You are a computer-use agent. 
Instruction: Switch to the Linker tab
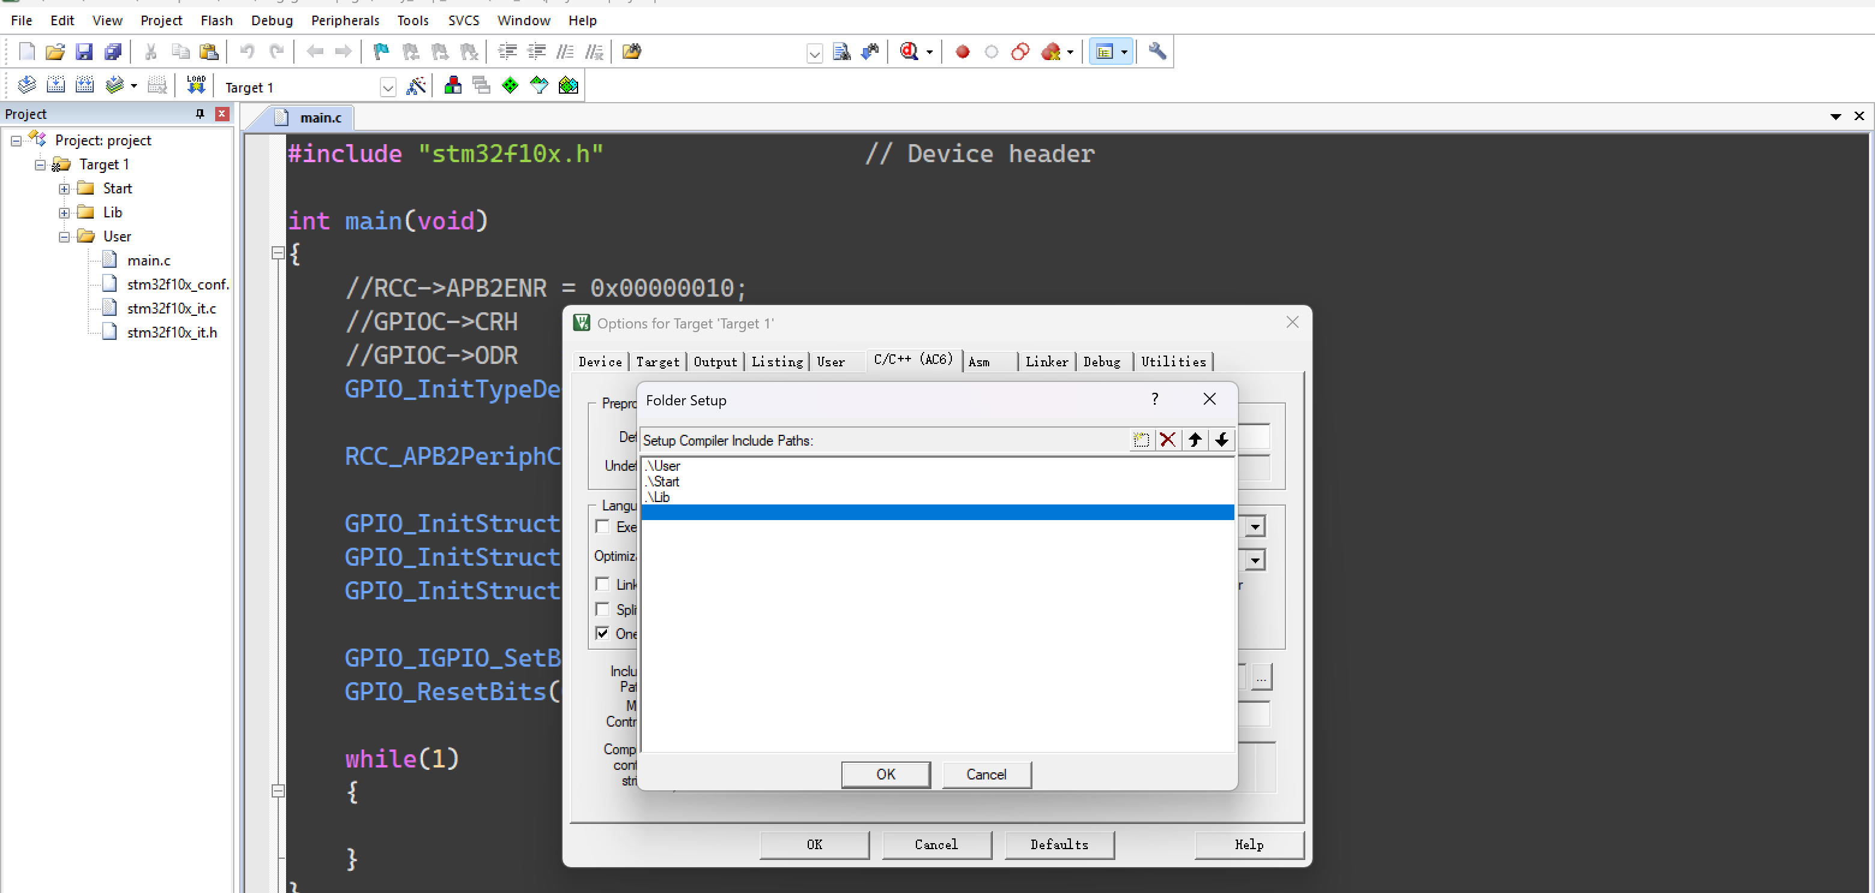coord(1046,362)
